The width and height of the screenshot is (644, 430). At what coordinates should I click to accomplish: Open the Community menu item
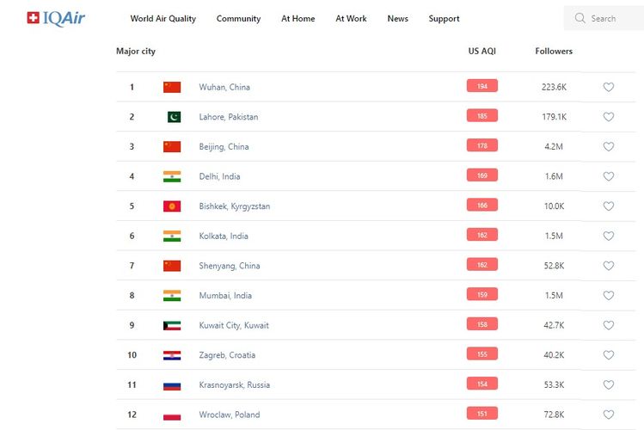[x=238, y=19]
